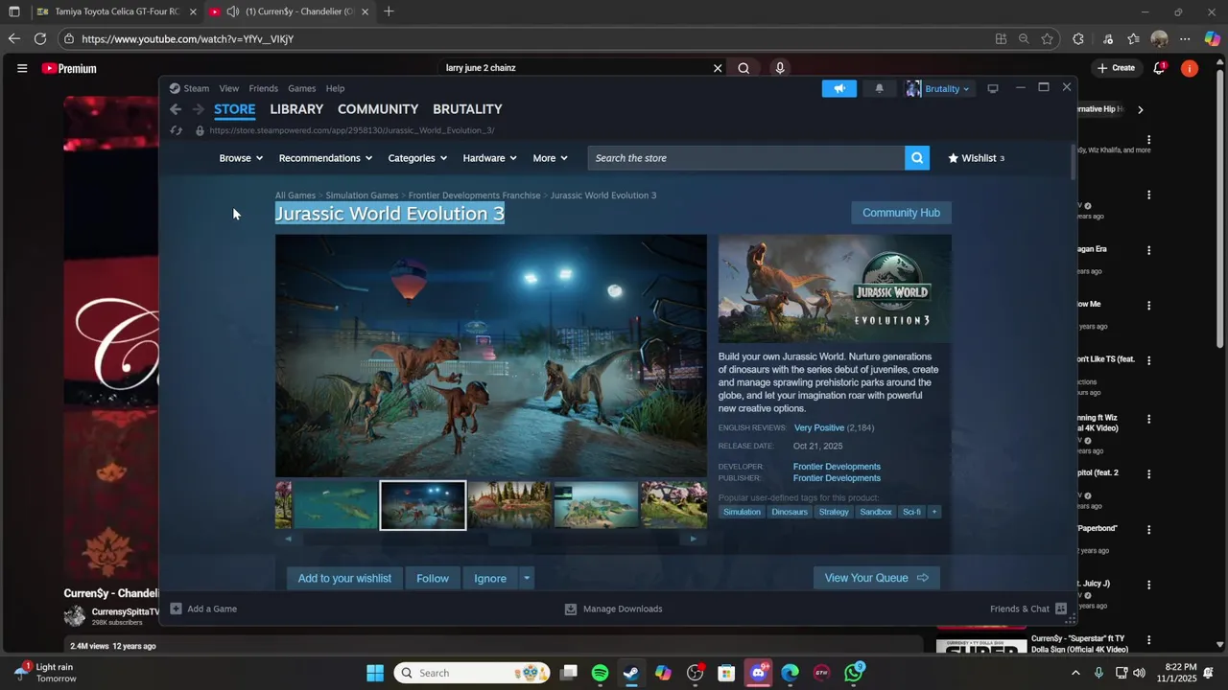The image size is (1228, 690).
Task: Open dropdown arrow next to Ignore
Action: pos(526,578)
